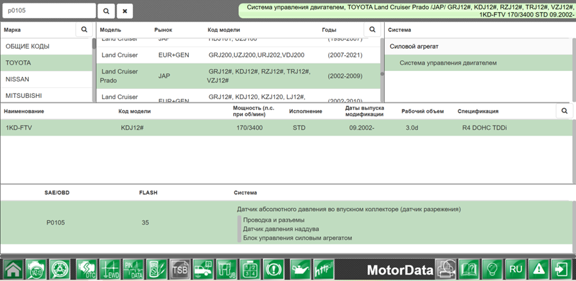The width and height of the screenshot is (576, 281).
Task: Click the FLASH code 35 cell
Action: [x=145, y=222]
